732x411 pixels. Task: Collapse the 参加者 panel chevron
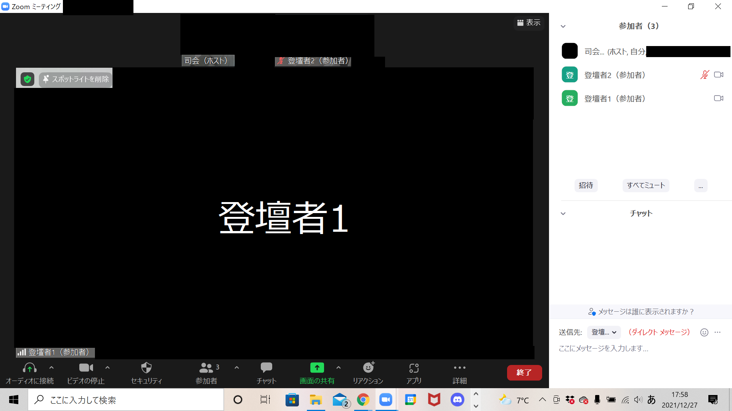pos(563,26)
